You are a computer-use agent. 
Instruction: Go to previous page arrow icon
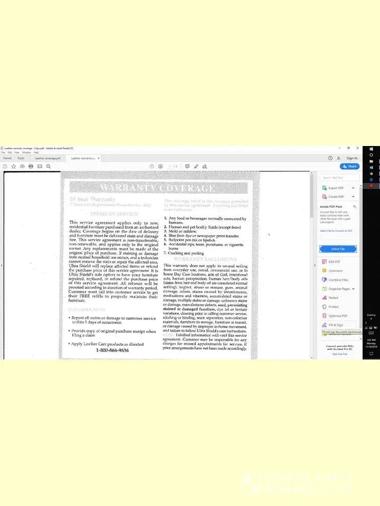click(x=151, y=167)
